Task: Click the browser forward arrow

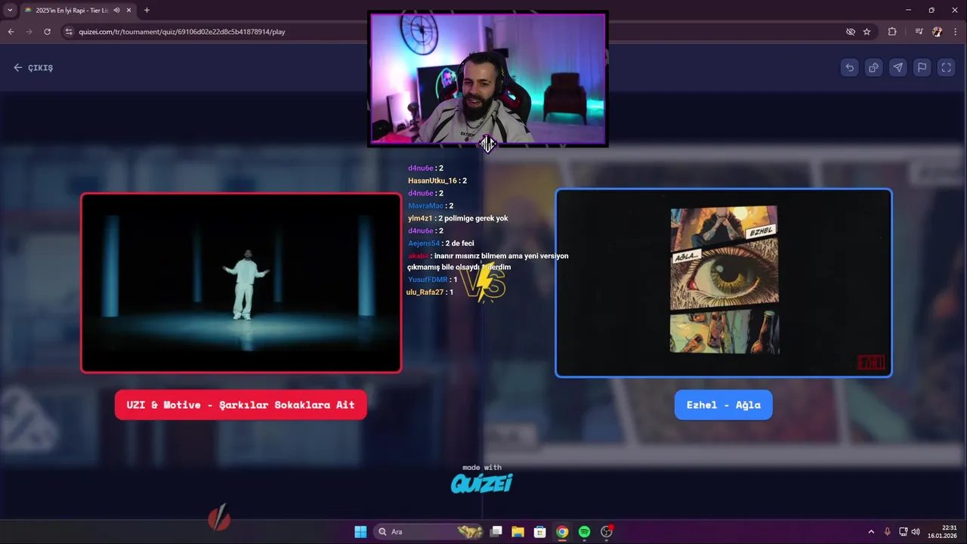Action: click(29, 32)
